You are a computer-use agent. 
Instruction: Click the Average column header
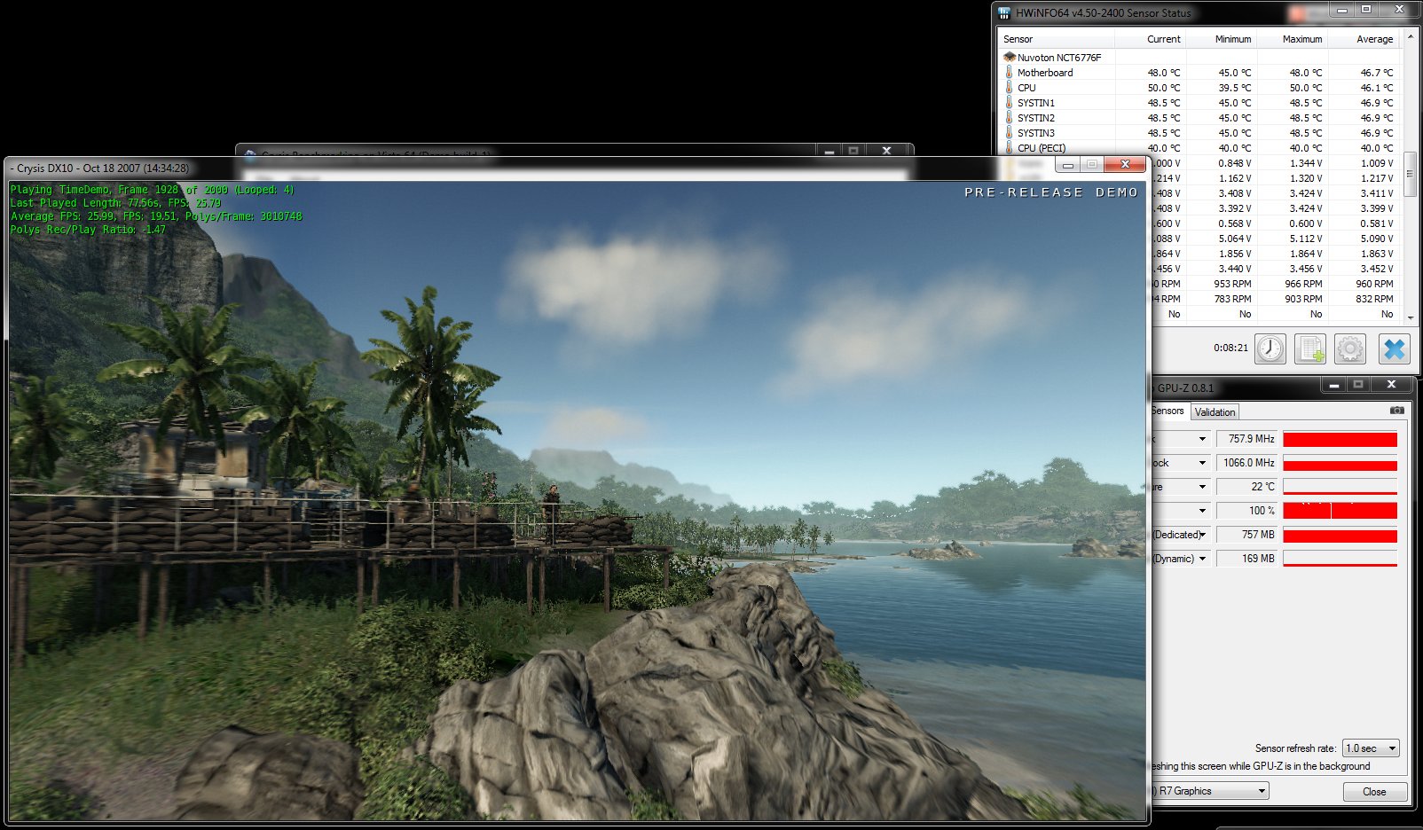point(1363,39)
